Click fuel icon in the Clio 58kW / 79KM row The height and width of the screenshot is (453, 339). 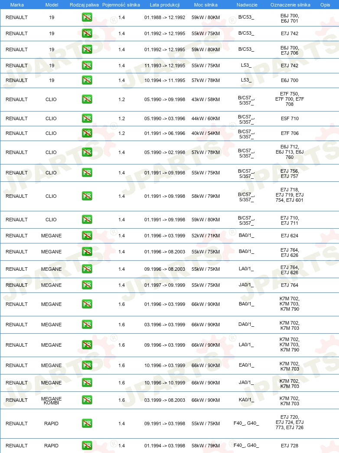[x=87, y=196]
